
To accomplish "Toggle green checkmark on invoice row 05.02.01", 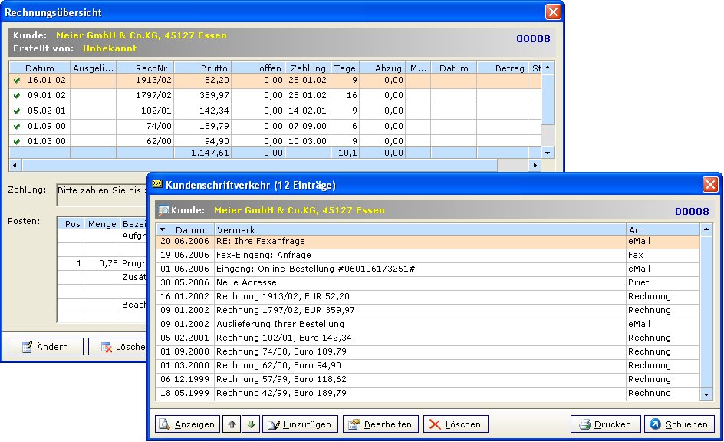I will pos(17,111).
